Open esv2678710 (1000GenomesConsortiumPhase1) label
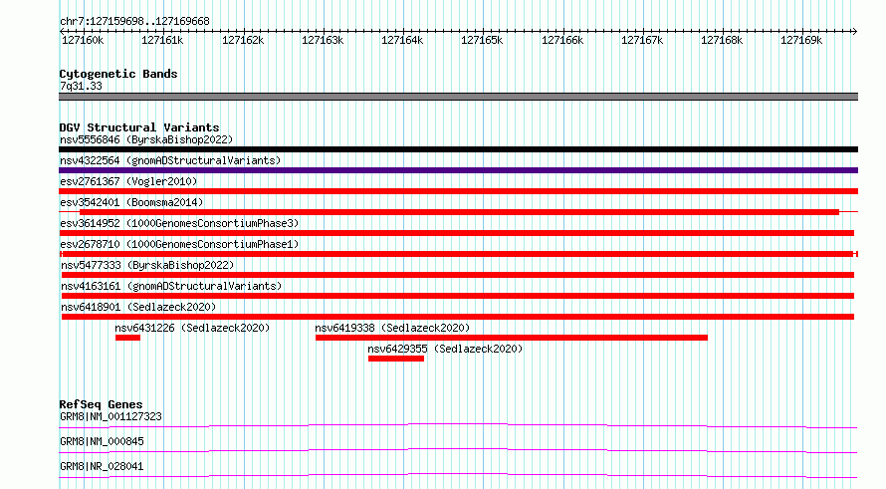 (179, 244)
